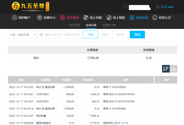
Task: Open 电子钱包 wallet icon
Action: [63, 18]
